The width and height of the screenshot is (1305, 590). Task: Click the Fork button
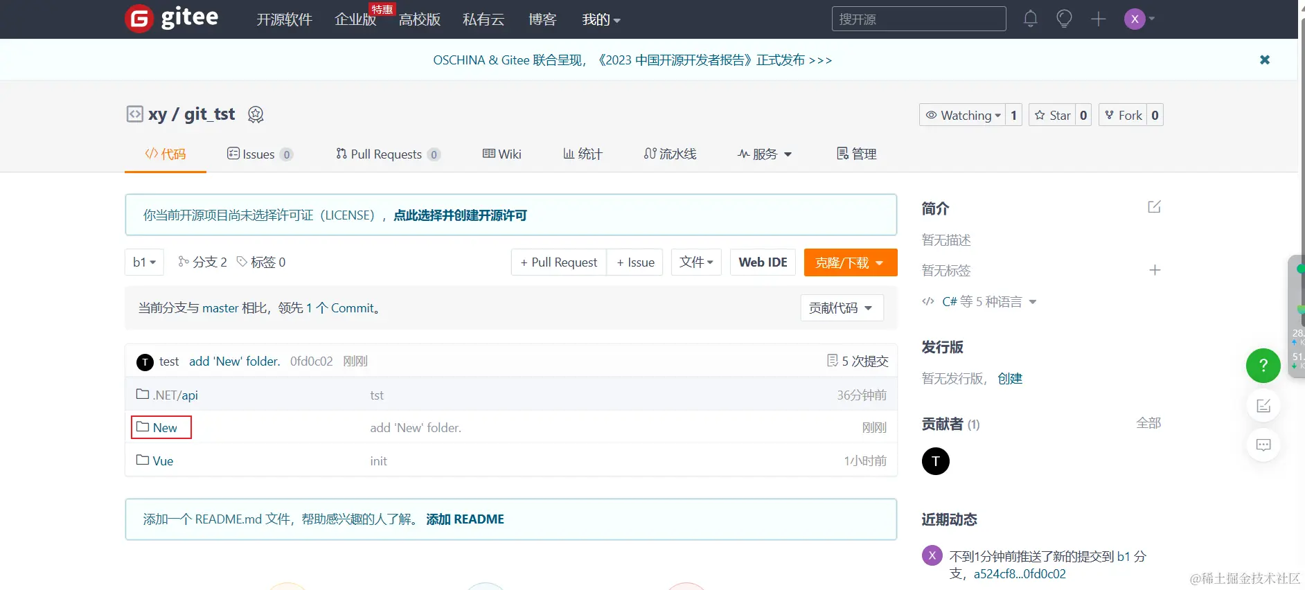[x=1123, y=115]
